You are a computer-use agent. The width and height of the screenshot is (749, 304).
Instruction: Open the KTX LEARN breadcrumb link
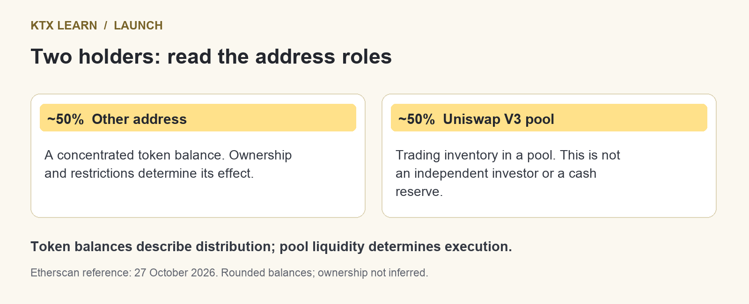[64, 25]
